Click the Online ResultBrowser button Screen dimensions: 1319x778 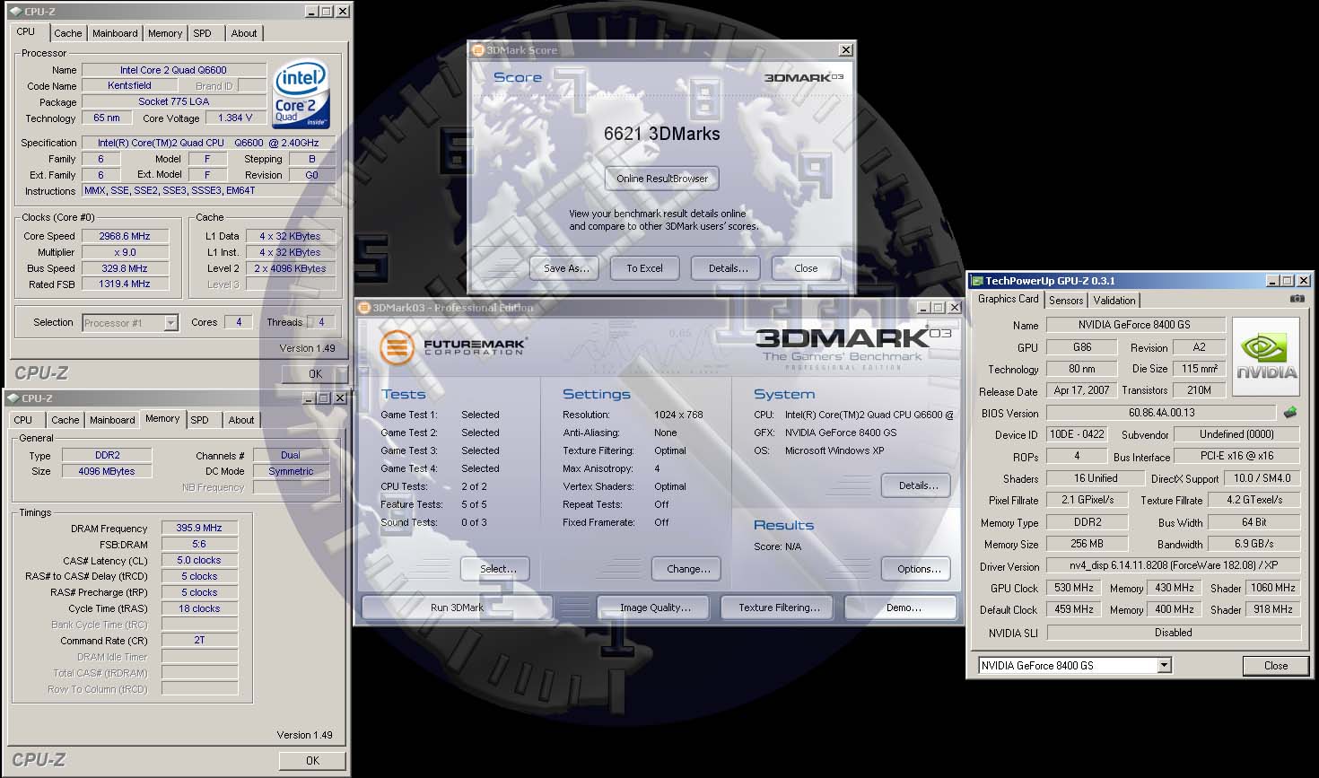(x=662, y=179)
